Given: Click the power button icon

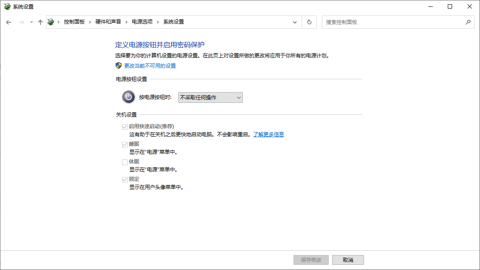Looking at the screenshot, I should pyautogui.click(x=128, y=97).
